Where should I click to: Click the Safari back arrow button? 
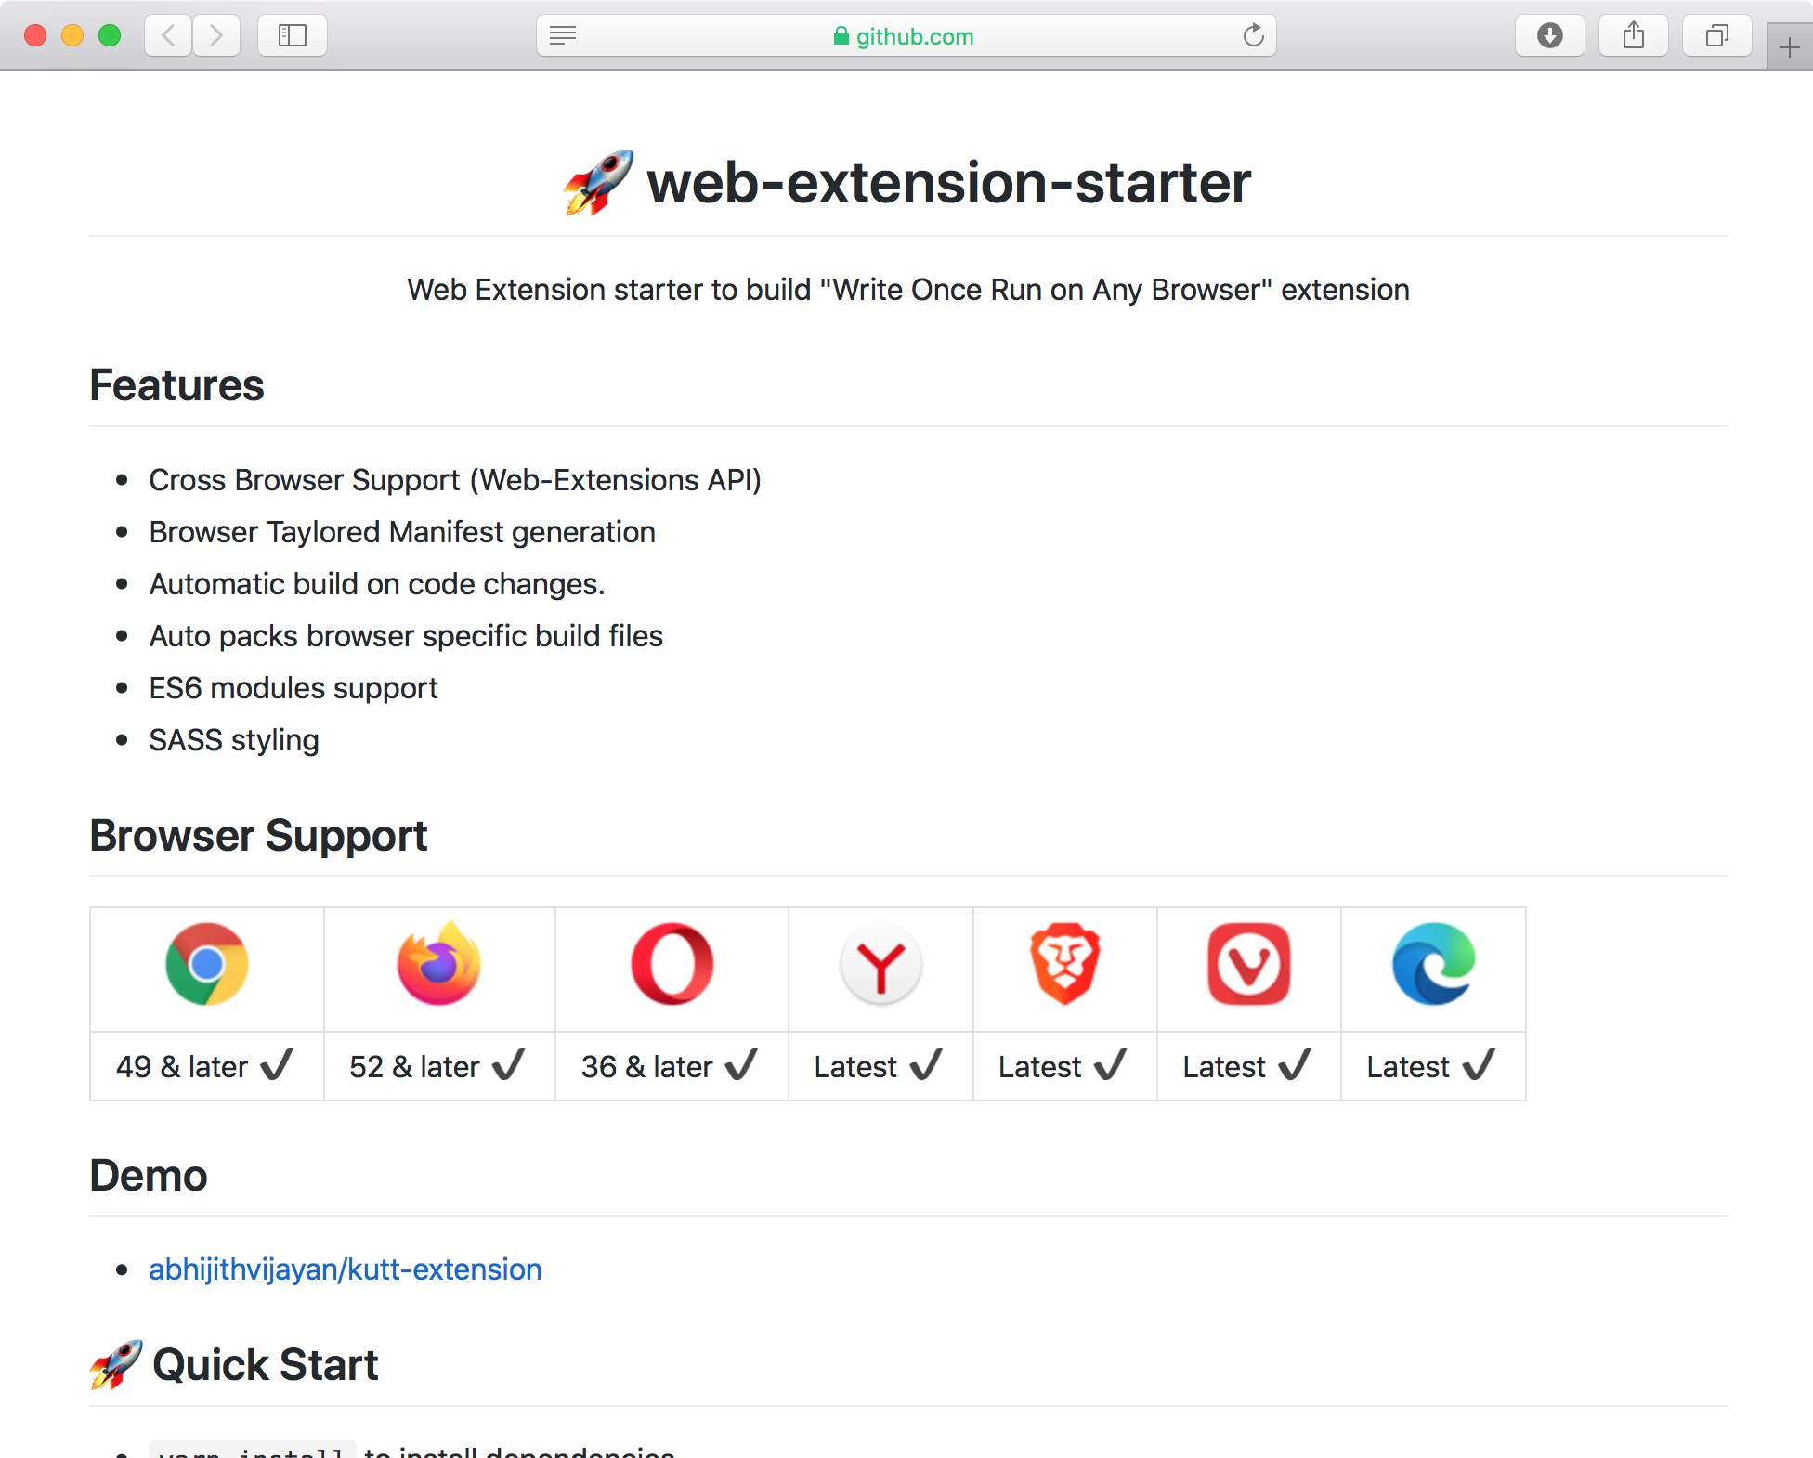pos(168,35)
